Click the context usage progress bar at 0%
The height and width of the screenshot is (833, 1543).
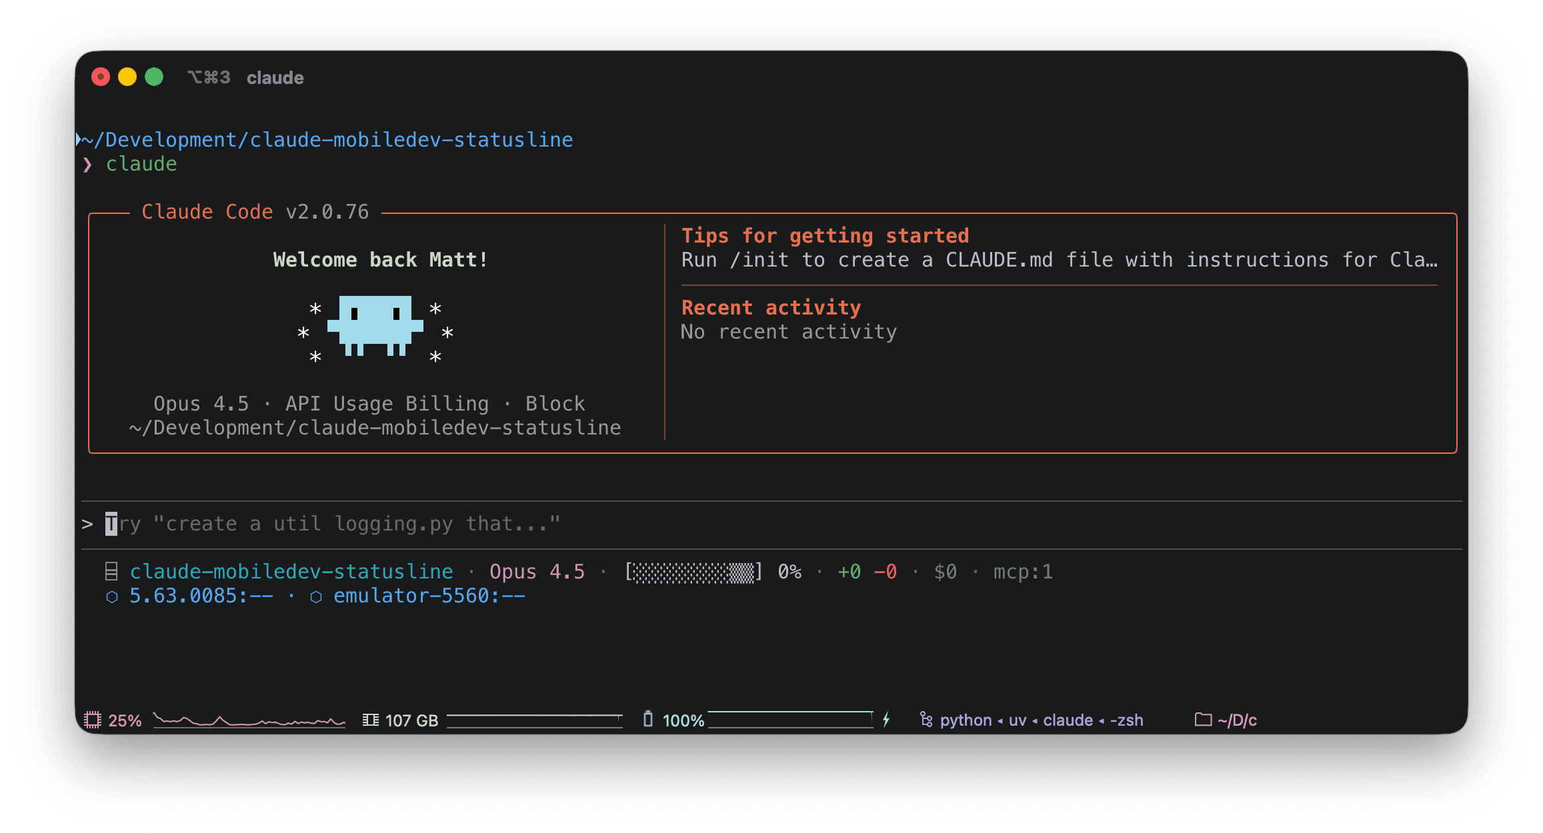pyautogui.click(x=692, y=571)
